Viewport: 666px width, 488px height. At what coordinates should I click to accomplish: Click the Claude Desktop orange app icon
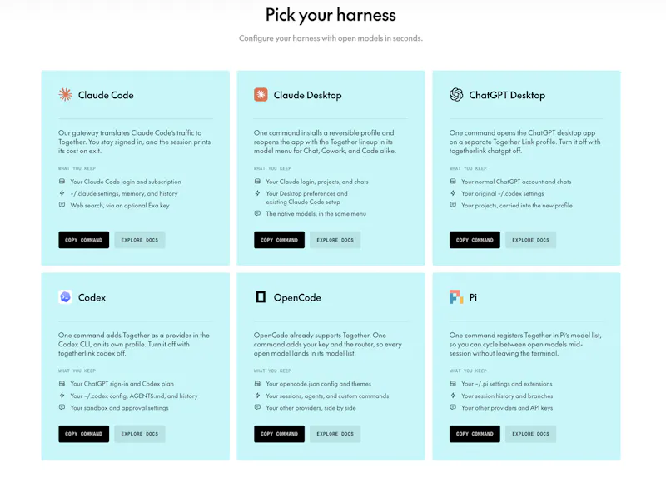coord(261,94)
